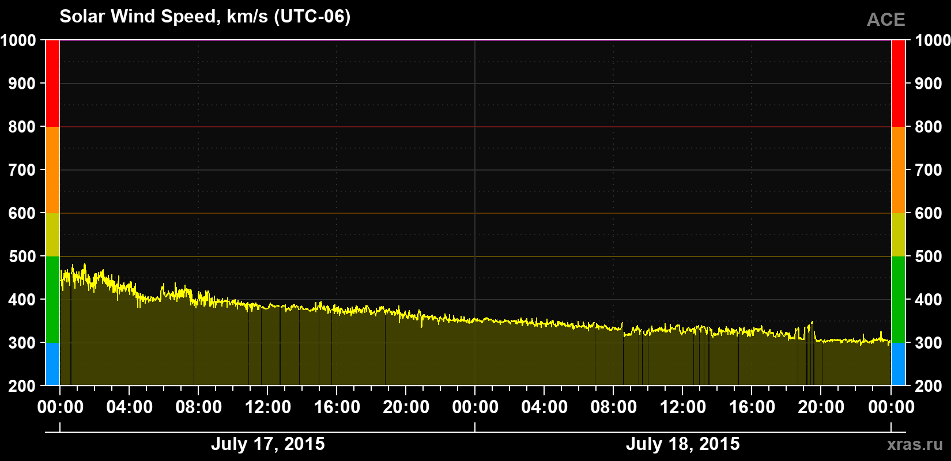Screen dimensions: 951x461
Task: Click the 08:00 label under July 18
Action: click(614, 407)
